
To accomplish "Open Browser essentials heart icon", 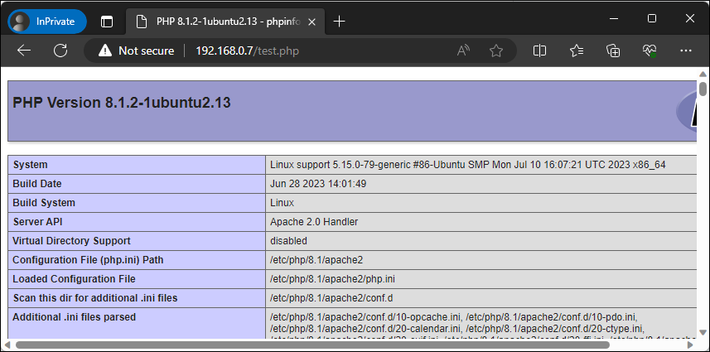I will point(650,51).
